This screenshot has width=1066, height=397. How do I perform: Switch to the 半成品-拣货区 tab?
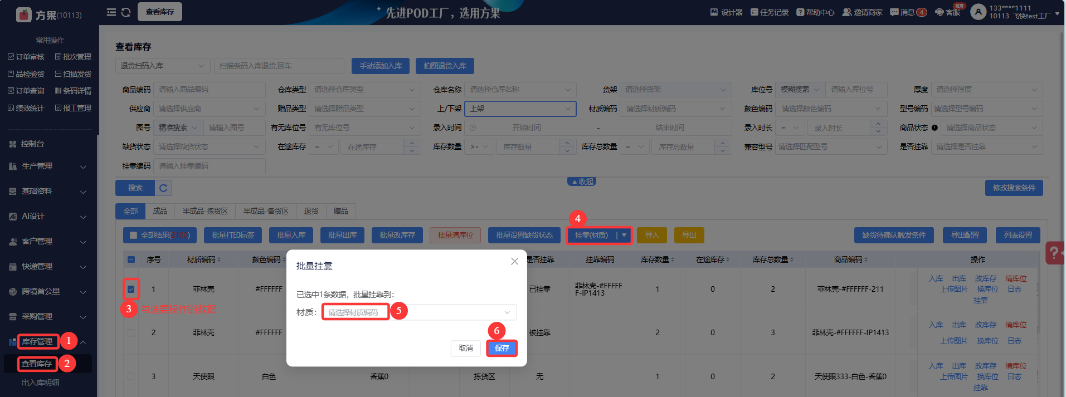coord(205,211)
